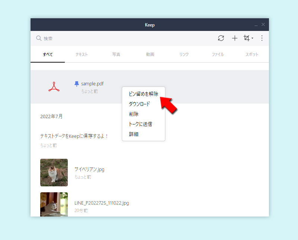The width and height of the screenshot is (298, 240).
Task: View saved links in the リンク tab
Action: tap(184, 54)
